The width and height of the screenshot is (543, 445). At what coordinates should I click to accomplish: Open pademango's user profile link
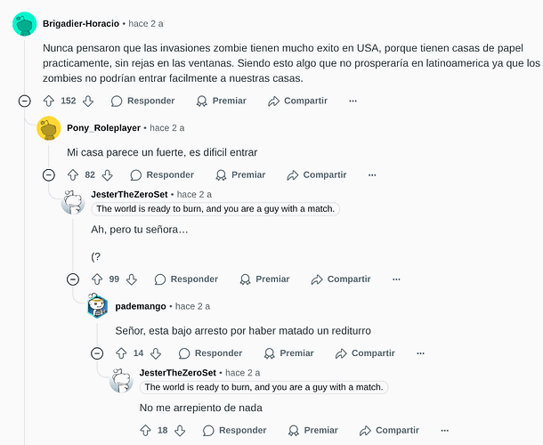point(141,306)
